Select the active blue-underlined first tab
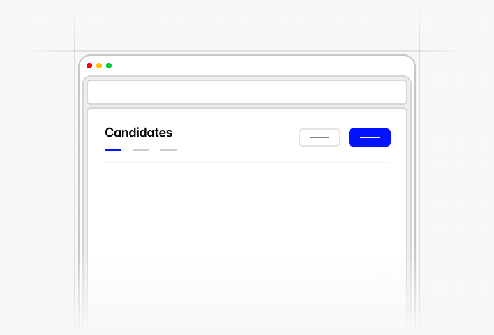 pyautogui.click(x=113, y=150)
